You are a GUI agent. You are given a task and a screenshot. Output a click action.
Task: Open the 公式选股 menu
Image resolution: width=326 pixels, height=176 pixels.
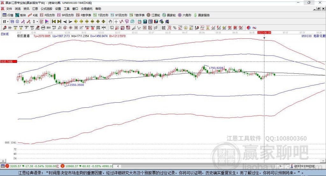tap(46, 9)
